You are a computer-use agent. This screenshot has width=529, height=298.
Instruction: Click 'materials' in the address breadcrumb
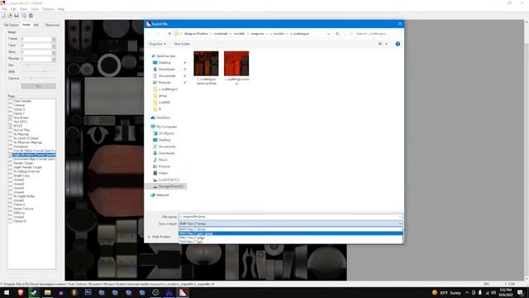[221, 34]
